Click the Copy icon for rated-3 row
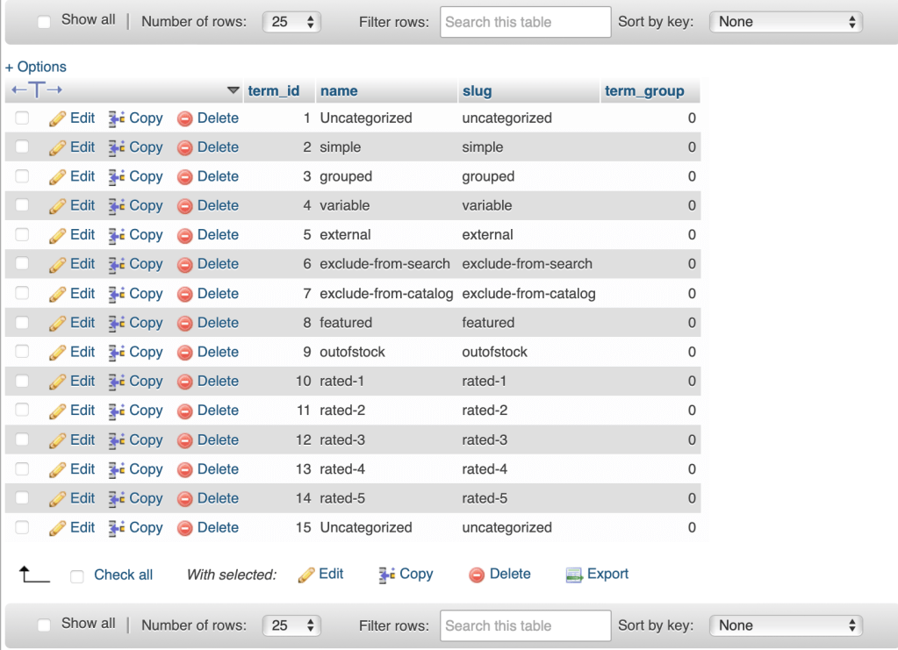 tap(115, 439)
